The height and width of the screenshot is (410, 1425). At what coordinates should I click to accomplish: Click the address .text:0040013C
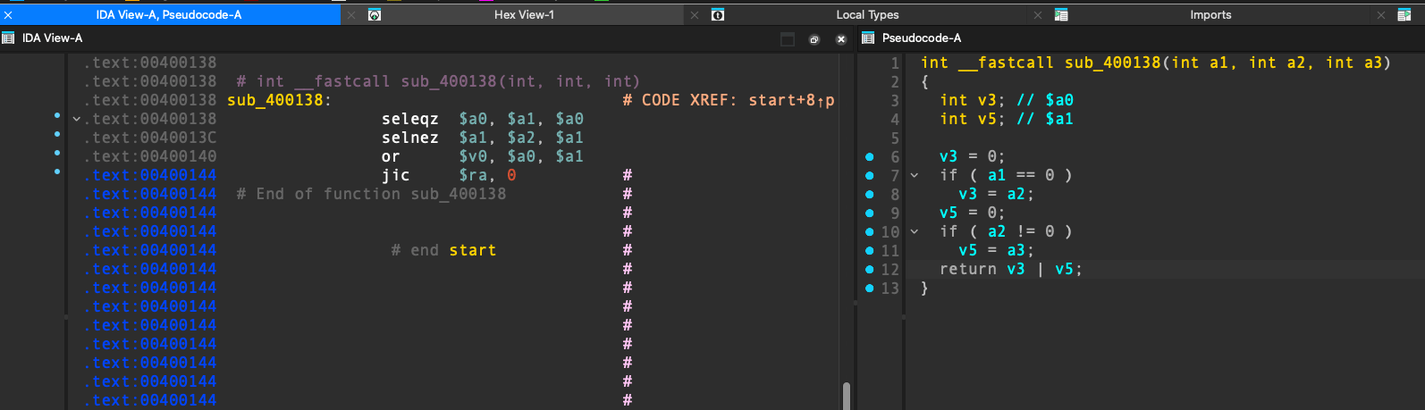point(150,138)
